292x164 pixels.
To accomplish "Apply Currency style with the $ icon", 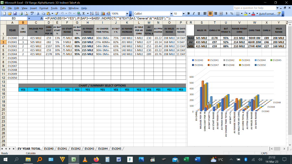I will pos(226,14).
